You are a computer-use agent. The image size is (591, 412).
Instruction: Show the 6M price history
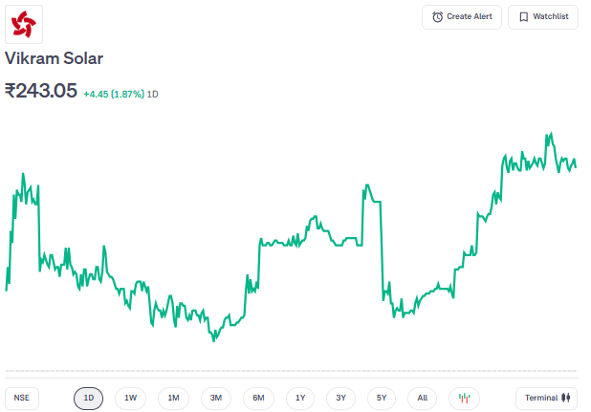258,398
